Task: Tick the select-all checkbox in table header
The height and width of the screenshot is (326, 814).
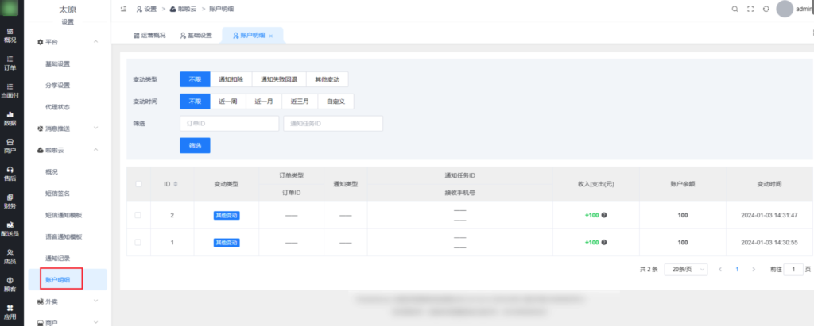Action: (138, 183)
